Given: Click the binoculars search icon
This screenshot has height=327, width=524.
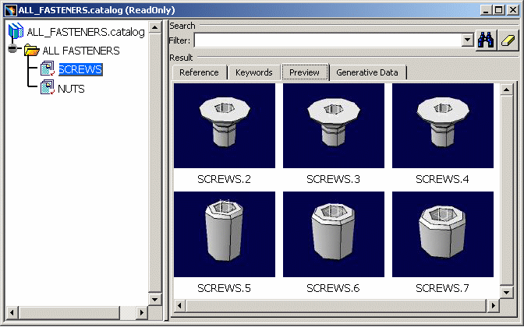Looking at the screenshot, I should [x=486, y=40].
